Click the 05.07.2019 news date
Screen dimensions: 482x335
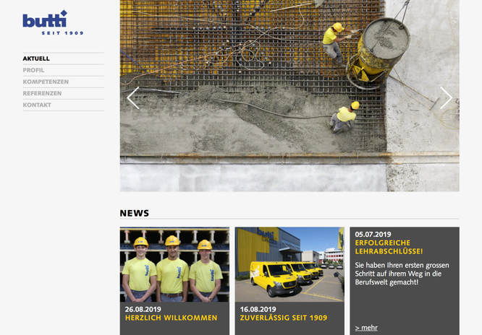click(x=373, y=234)
